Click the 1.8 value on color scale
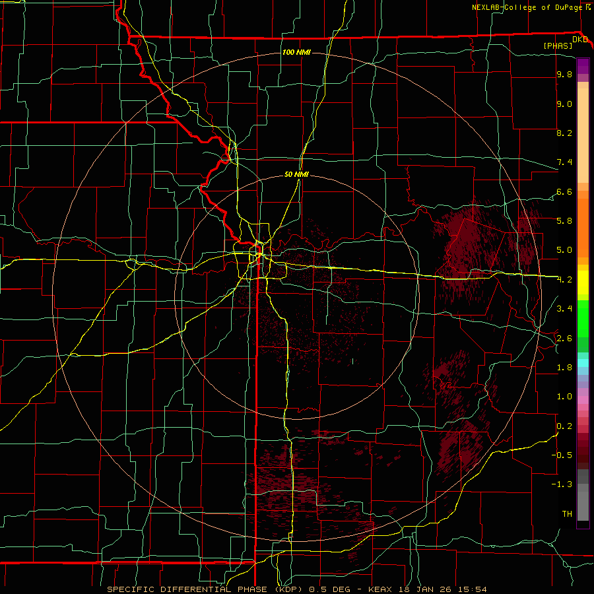Image resolution: width=594 pixels, height=594 pixels. 564,368
